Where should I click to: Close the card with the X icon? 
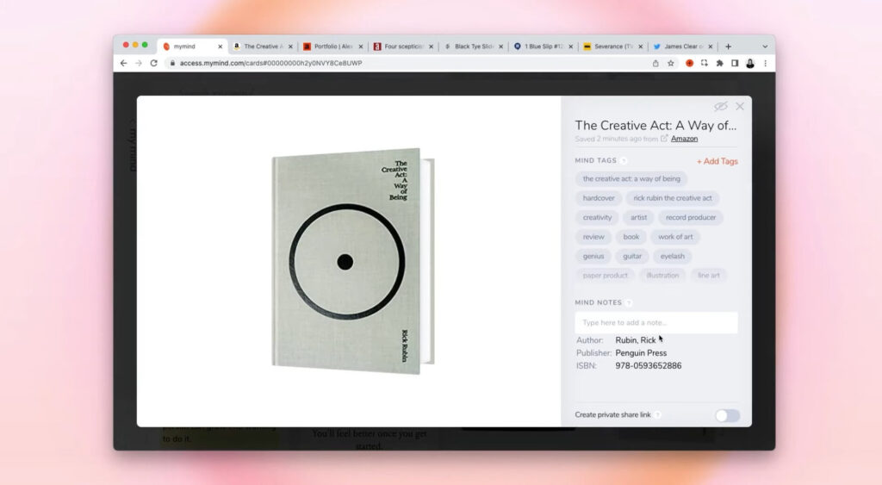point(740,106)
